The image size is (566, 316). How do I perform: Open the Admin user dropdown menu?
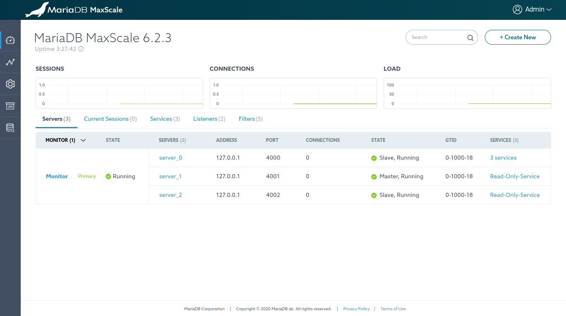[532, 10]
